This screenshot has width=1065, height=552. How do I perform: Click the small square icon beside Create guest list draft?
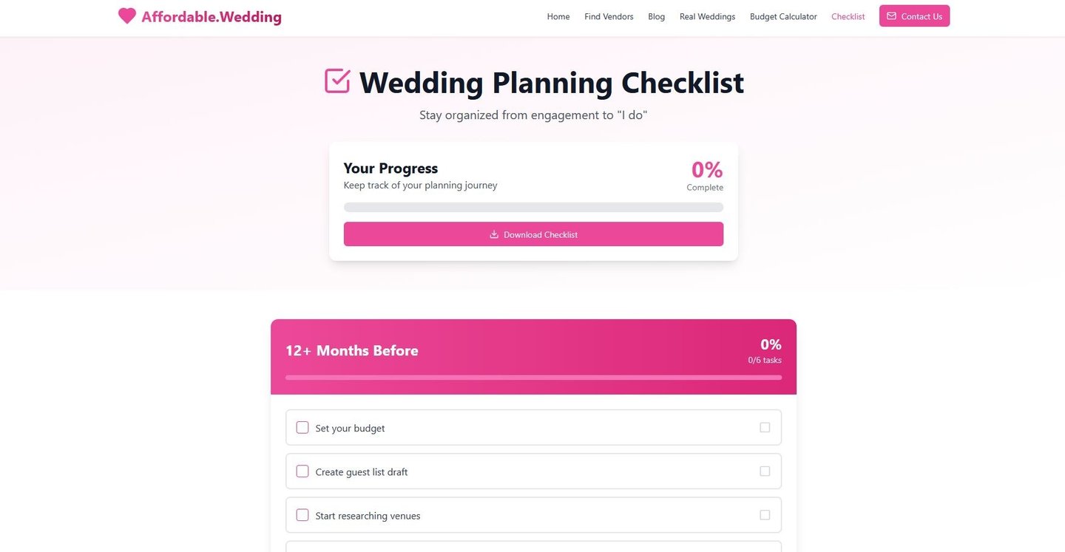[765, 471]
